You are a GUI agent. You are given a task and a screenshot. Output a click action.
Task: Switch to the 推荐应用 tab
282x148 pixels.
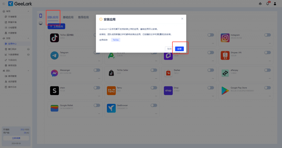click(x=83, y=17)
